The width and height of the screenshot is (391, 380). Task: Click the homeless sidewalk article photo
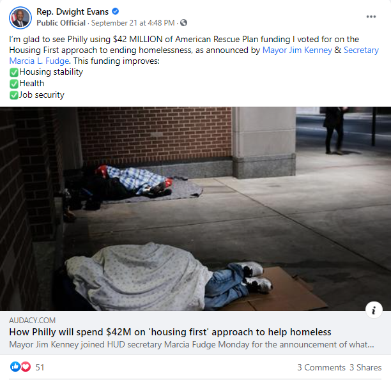195,209
